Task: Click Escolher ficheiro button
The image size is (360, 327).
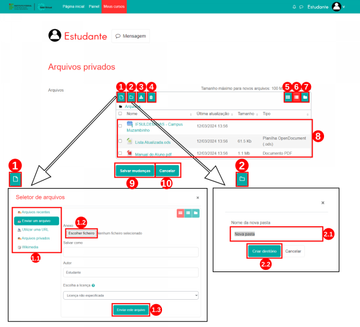Action: coord(81,233)
